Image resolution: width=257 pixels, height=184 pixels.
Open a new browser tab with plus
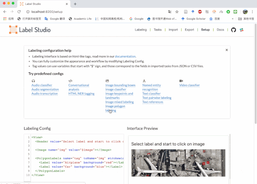click(75, 4)
